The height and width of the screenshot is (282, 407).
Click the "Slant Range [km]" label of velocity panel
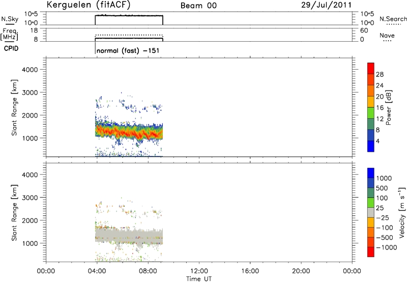tap(14, 213)
